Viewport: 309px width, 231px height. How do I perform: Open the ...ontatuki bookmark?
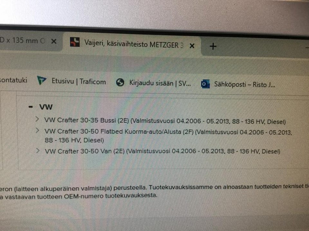pyautogui.click(x=14, y=80)
